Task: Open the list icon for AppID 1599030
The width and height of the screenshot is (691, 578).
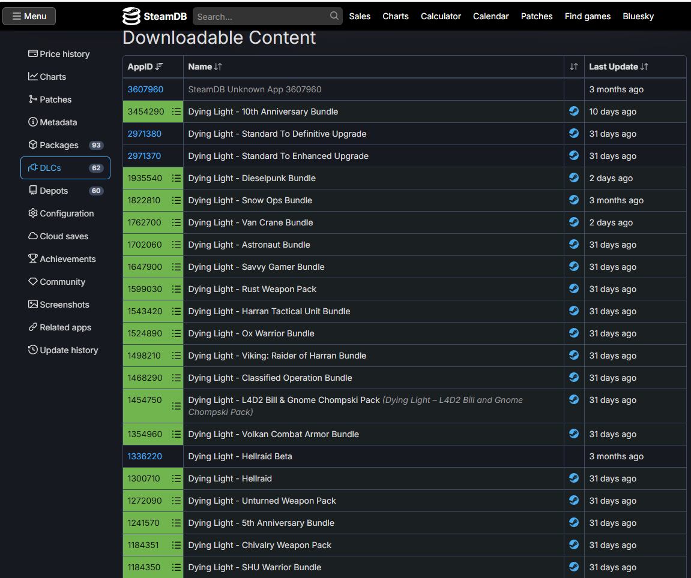Action: (177, 289)
